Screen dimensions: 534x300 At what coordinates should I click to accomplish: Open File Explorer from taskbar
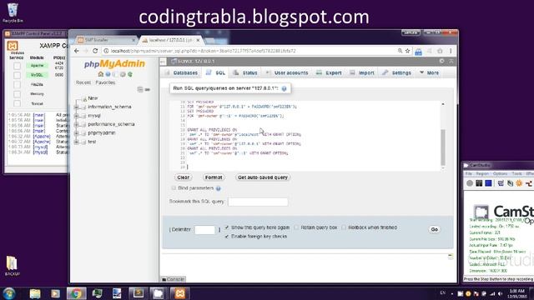tap(35, 293)
